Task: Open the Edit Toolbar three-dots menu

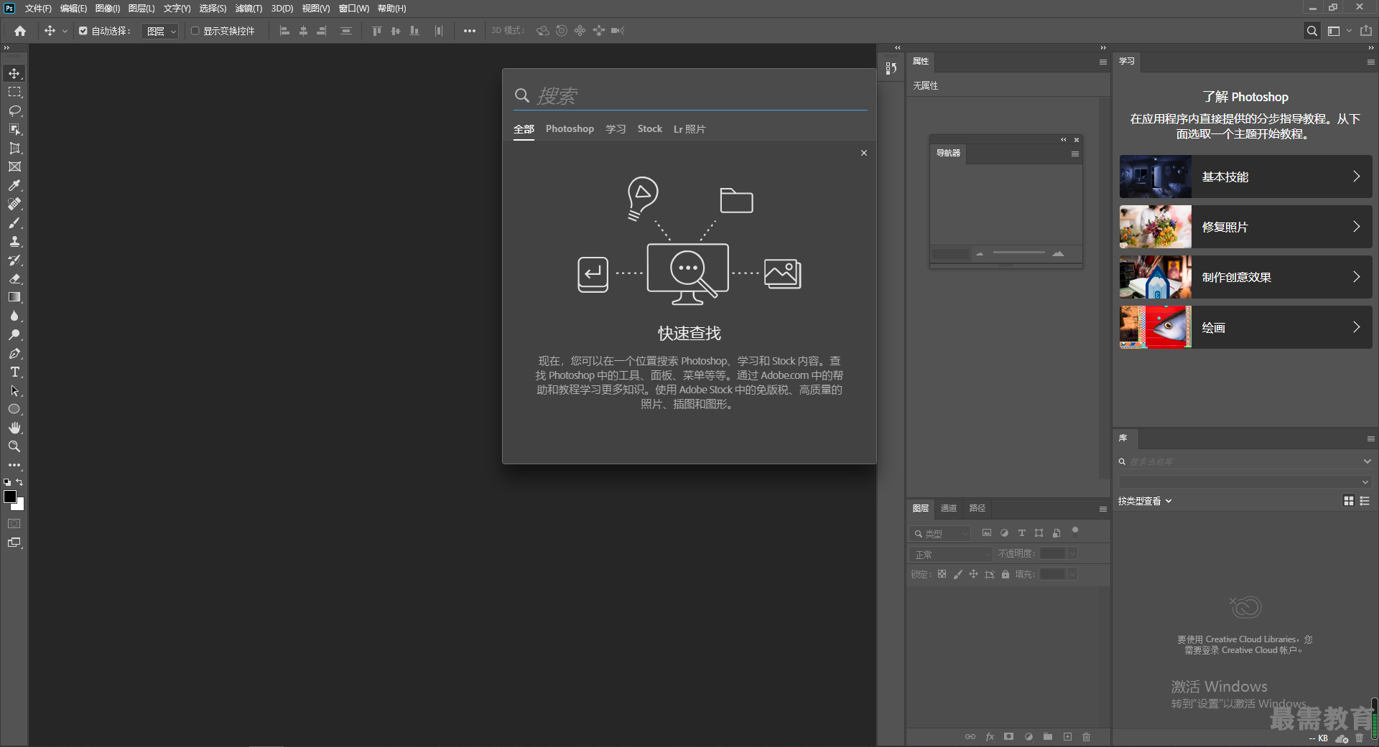Action: point(14,465)
